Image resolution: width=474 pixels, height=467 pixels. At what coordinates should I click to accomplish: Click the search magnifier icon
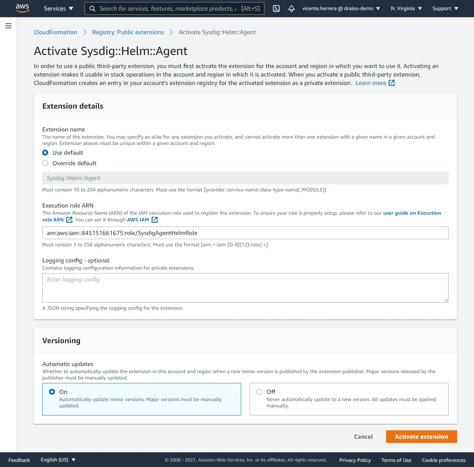[93, 8]
